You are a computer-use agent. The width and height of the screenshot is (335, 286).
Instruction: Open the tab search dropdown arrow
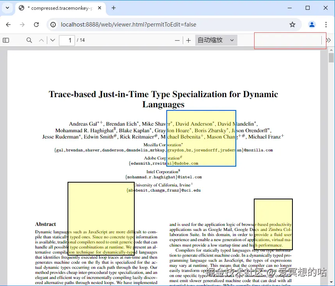click(x=7, y=8)
